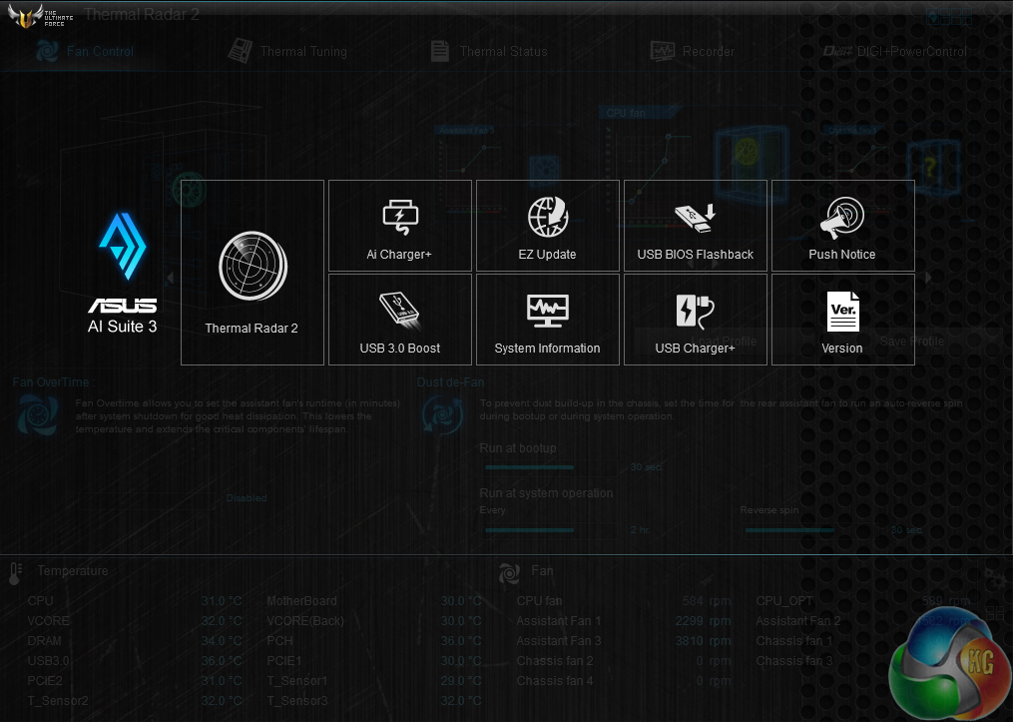The height and width of the screenshot is (722, 1013).
Task: Open System Information tile
Action: point(547,320)
